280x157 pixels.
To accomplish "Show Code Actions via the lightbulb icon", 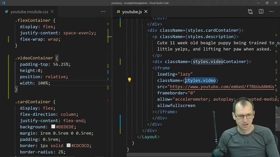I will point(129,80).
